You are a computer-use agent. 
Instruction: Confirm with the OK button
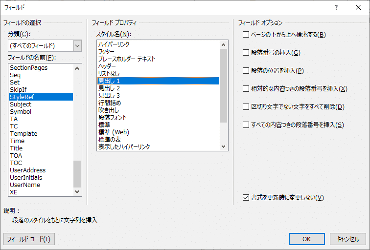point(306,239)
